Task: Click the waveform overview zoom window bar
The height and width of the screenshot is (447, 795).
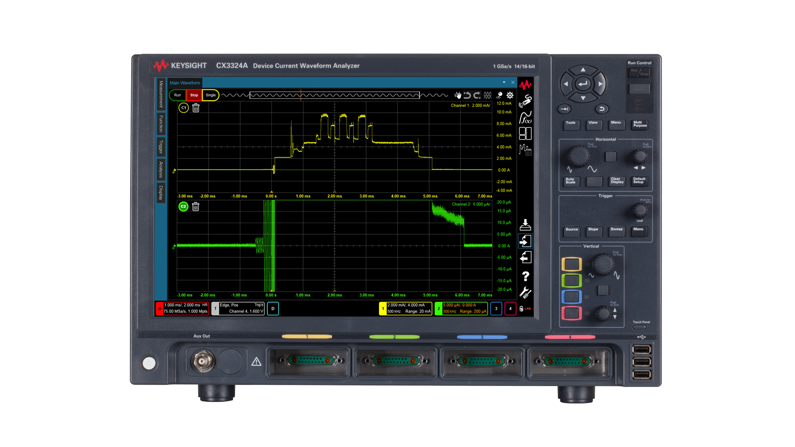Action: (334, 95)
